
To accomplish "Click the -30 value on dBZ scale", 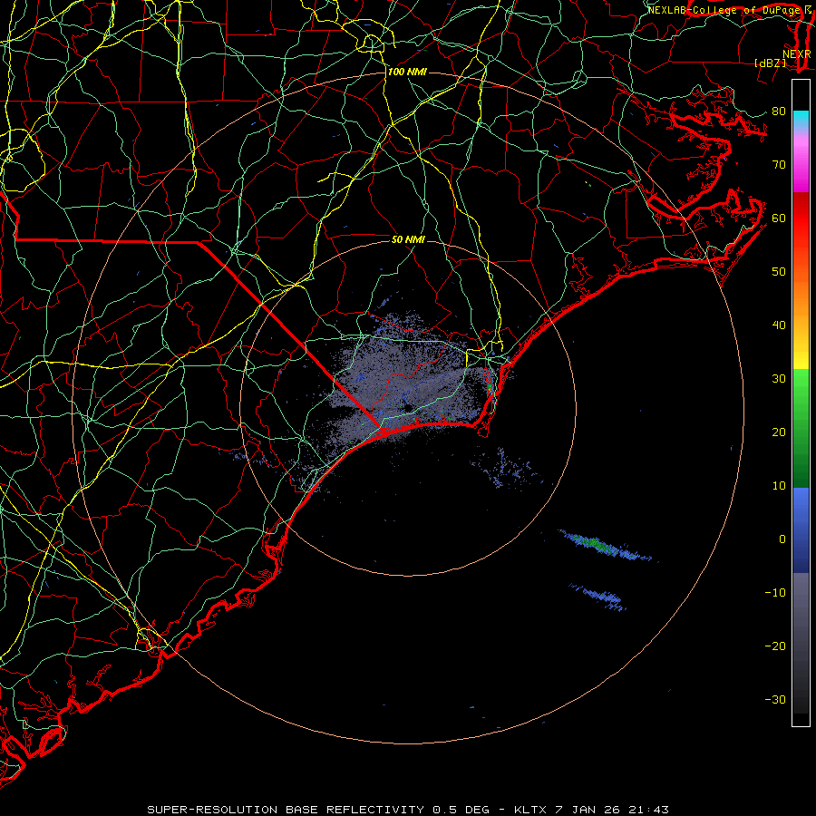I will pos(775,699).
